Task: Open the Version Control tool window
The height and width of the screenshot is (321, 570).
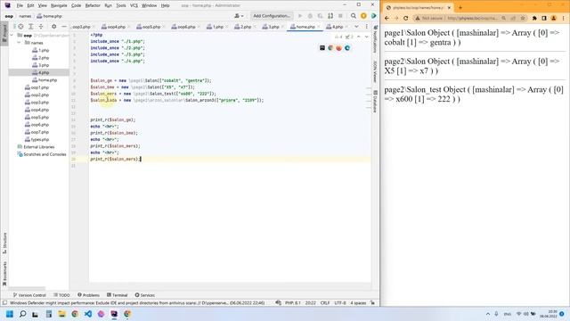Action: pyautogui.click(x=29, y=295)
